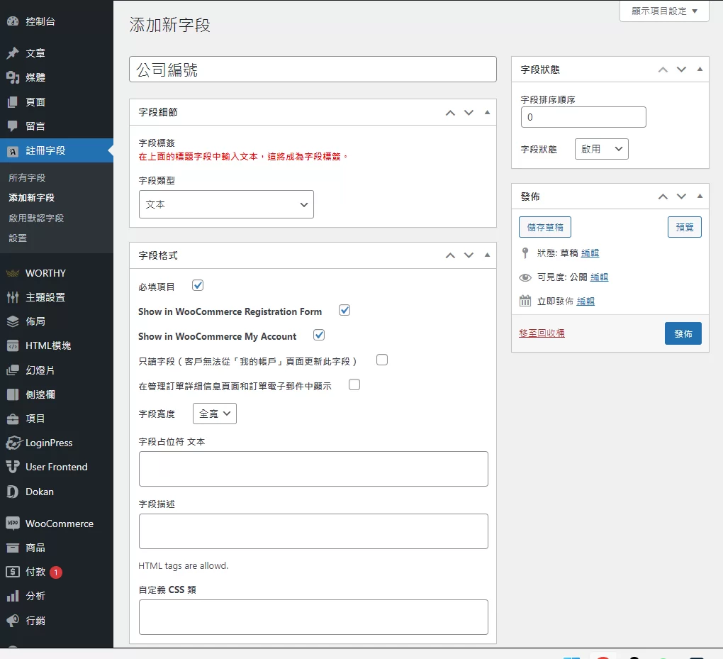The image size is (723, 659).
Task: Click the 字段描述 text area
Action: point(313,531)
